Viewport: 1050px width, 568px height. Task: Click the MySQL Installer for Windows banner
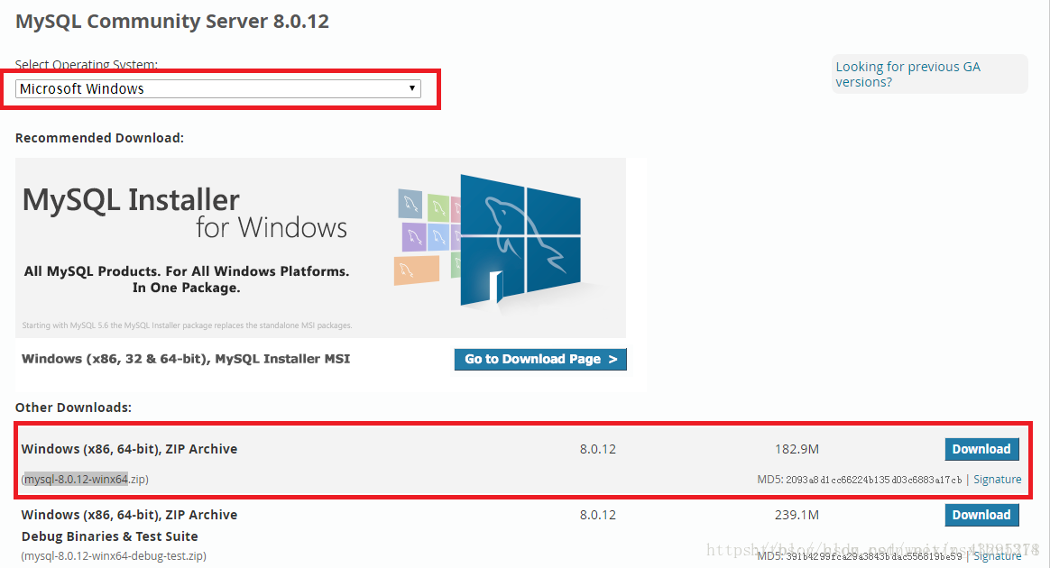tap(320, 248)
